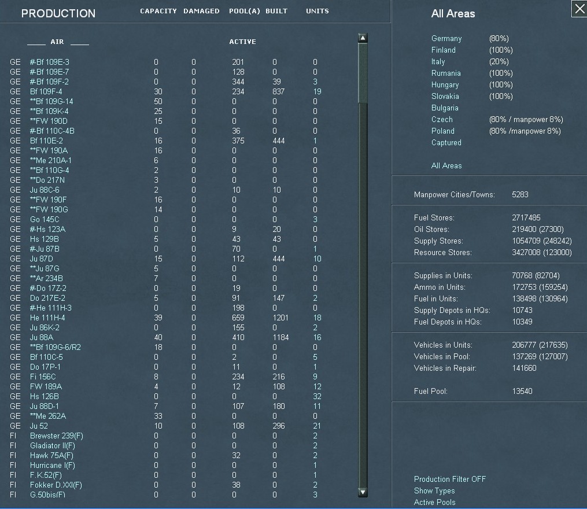Show production for Rumania
Screen dimensions: 587x509
(x=446, y=73)
